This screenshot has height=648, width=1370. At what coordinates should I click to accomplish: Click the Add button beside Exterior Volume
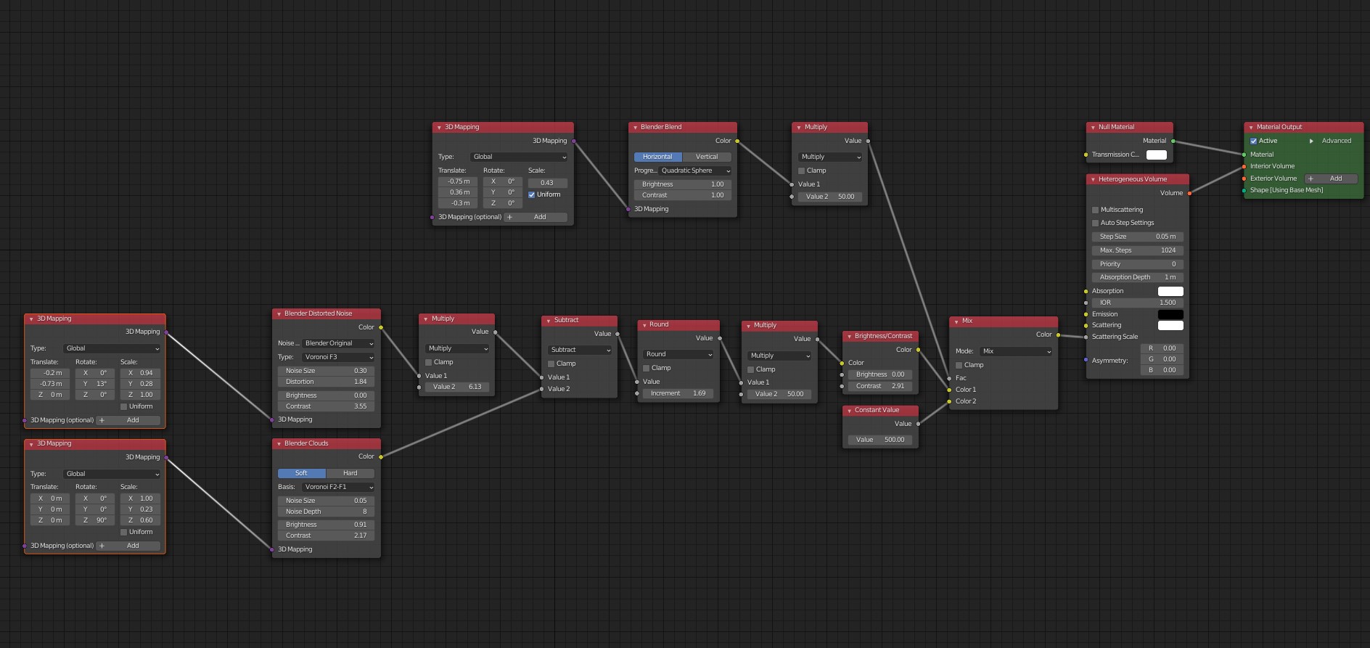1330,179
